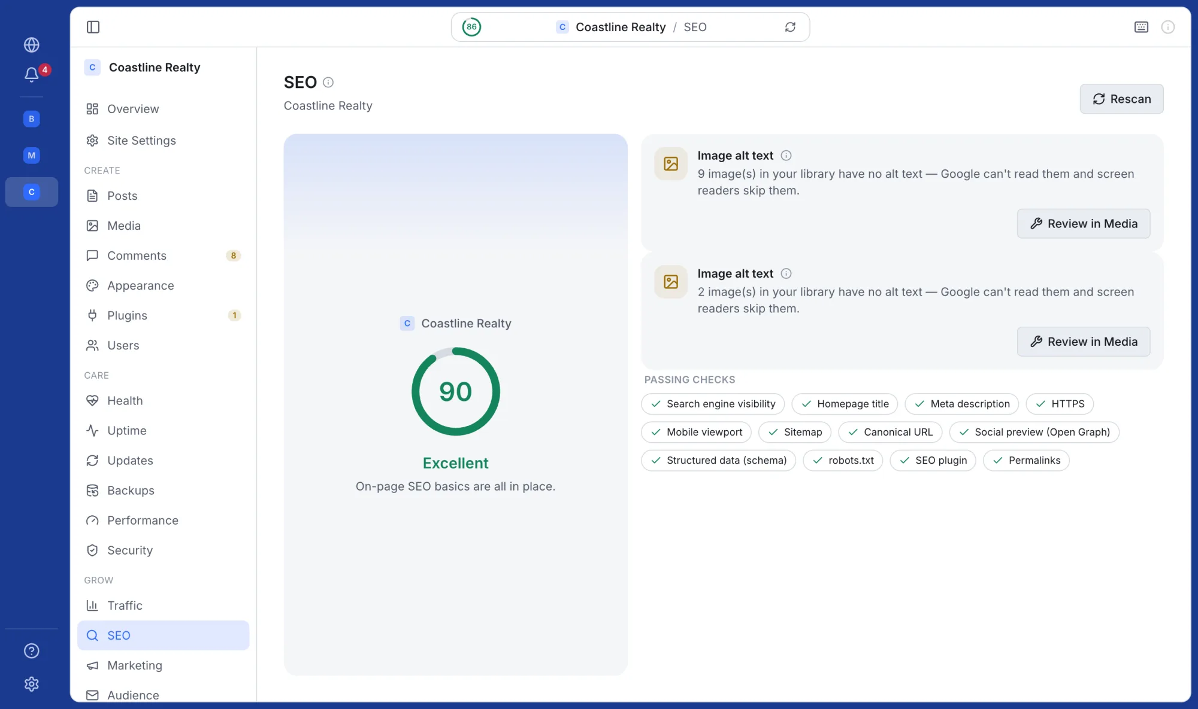Click the 86 score badge in top bar
Image resolution: width=1198 pixels, height=709 pixels.
click(x=471, y=27)
